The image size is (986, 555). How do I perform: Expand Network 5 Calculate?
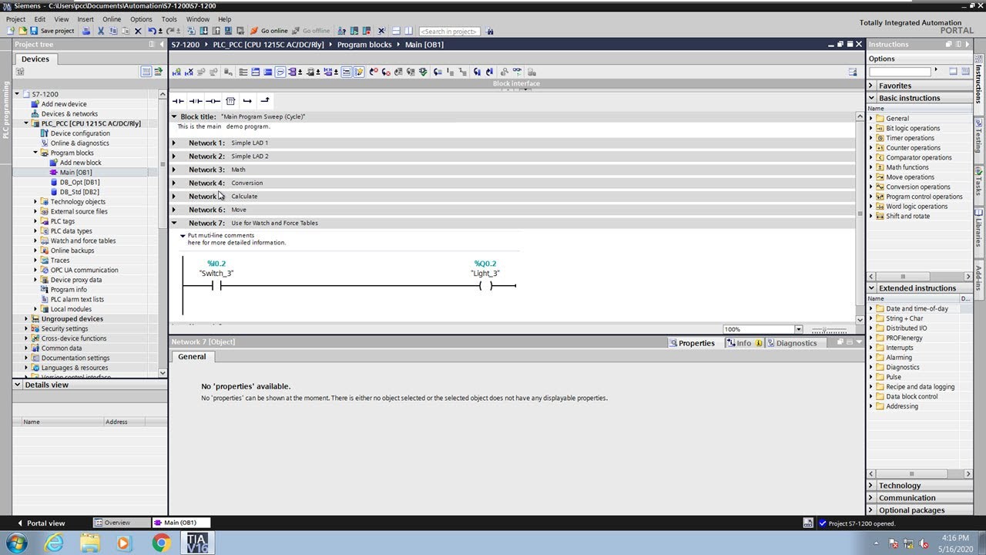pyautogui.click(x=173, y=196)
